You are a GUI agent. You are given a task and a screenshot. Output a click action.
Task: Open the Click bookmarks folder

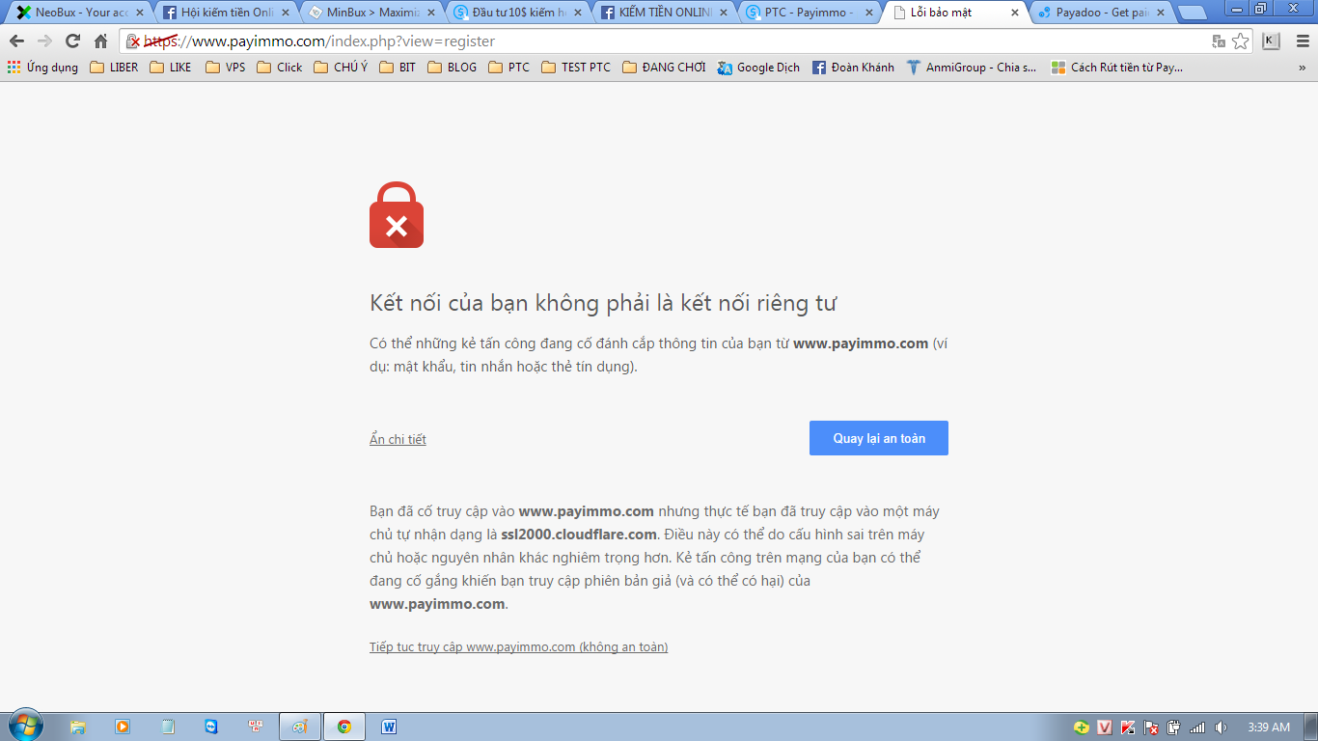pos(280,68)
